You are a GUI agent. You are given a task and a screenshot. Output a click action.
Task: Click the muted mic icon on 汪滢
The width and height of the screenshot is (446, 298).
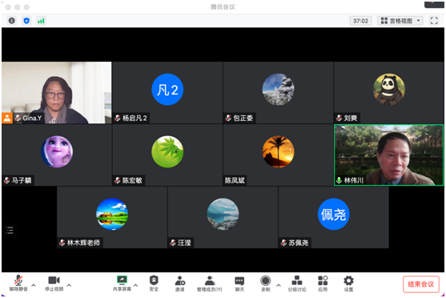point(173,243)
